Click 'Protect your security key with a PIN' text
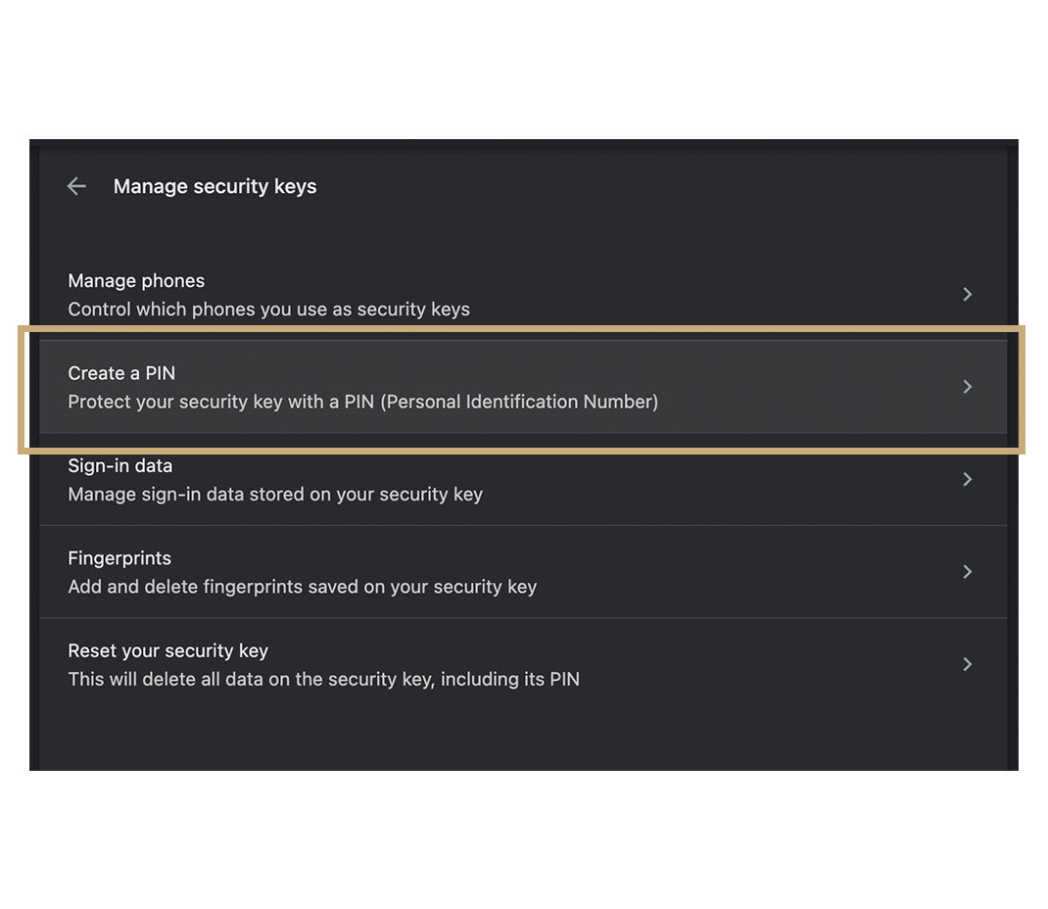 220,402
